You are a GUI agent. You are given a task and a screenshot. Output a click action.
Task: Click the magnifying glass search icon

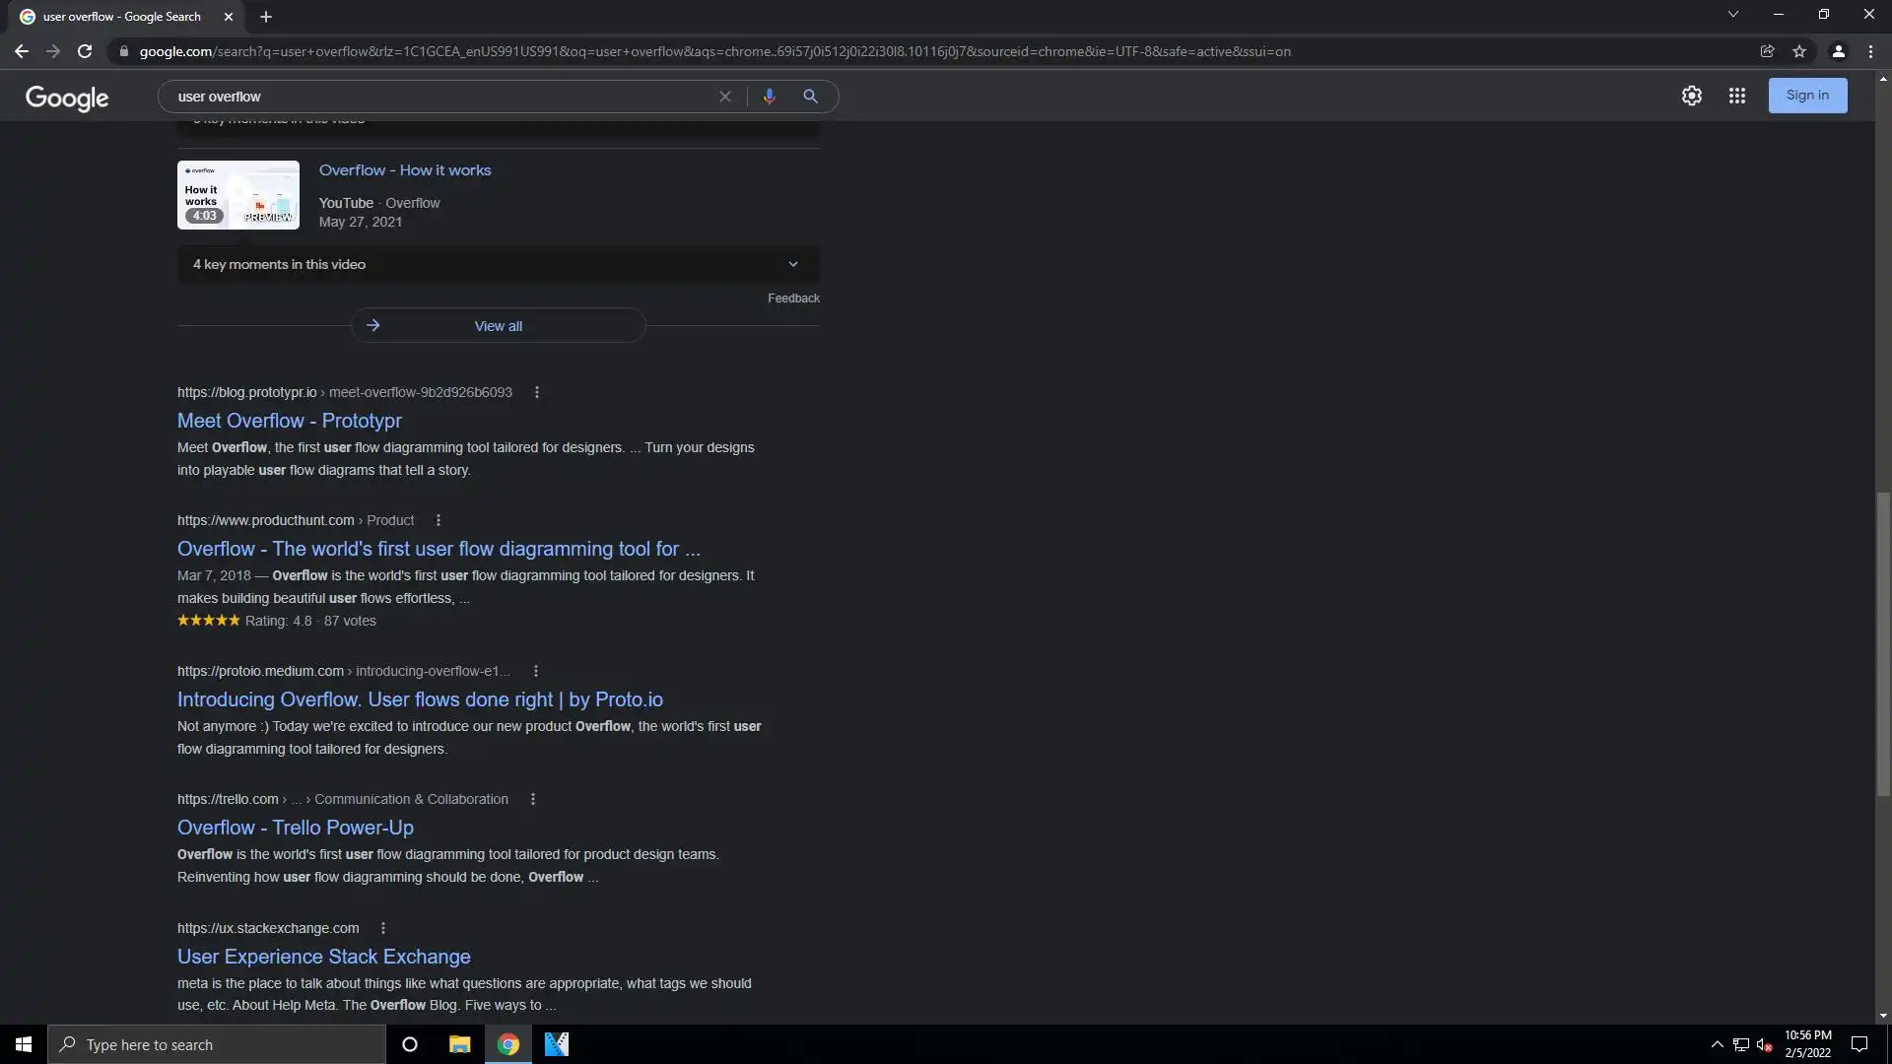810,97
